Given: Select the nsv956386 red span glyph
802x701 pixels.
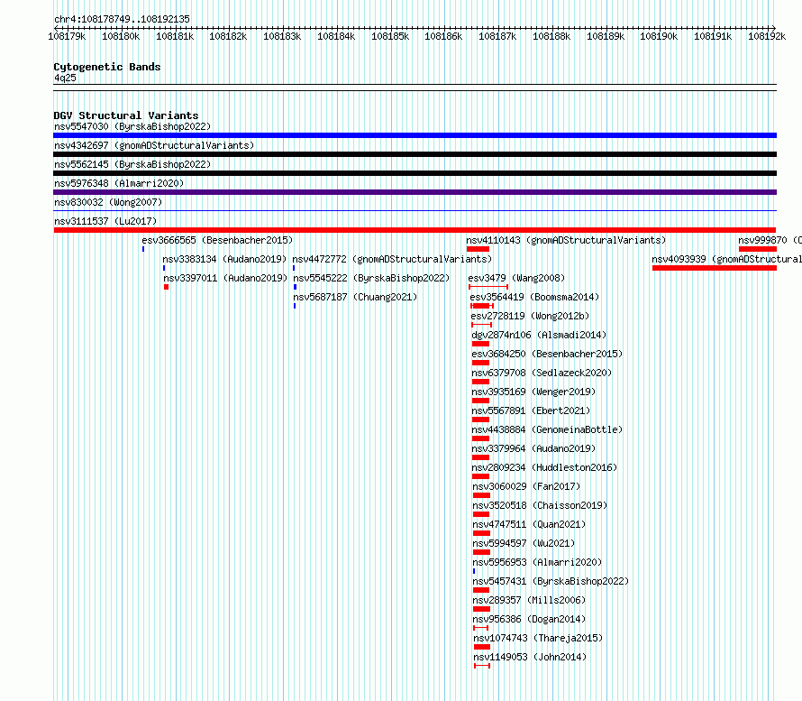Looking at the screenshot, I should point(481,628).
